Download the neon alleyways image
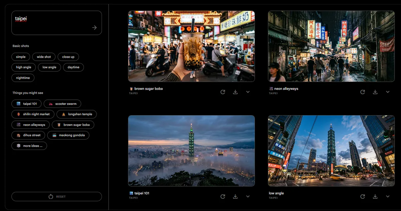The width and height of the screenshot is (401, 211). (375, 92)
